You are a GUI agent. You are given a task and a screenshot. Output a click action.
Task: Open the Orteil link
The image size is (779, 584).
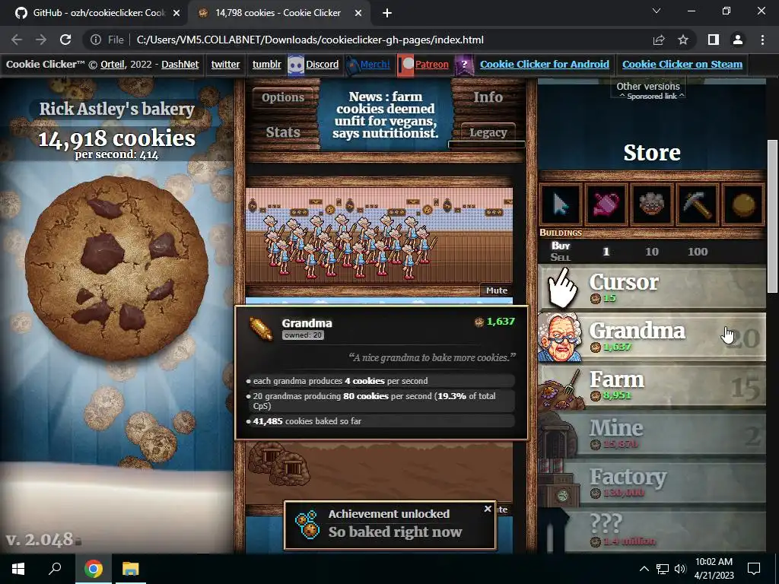pyautogui.click(x=113, y=64)
